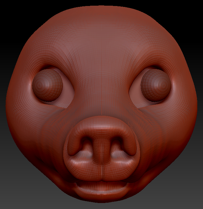Click the right eyeball on the model
Viewport: 203px width, 209px height.
(156, 85)
